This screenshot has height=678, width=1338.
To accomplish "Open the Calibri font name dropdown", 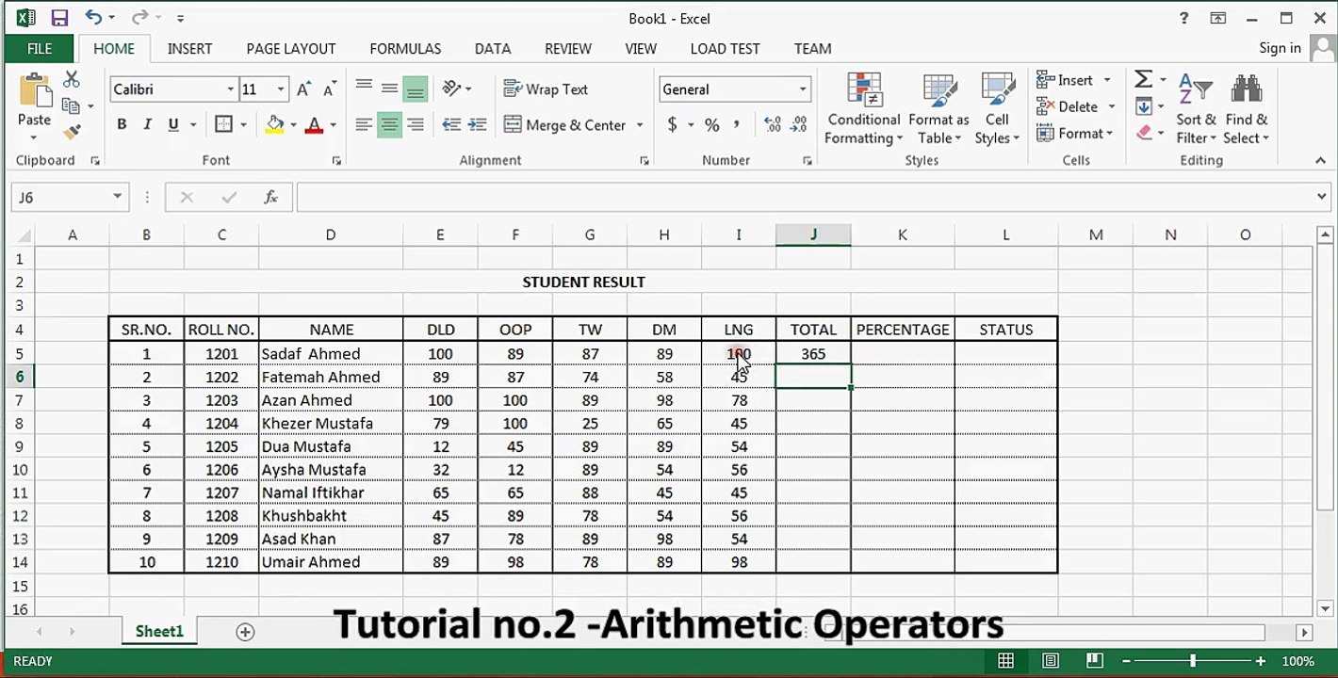I will [230, 89].
